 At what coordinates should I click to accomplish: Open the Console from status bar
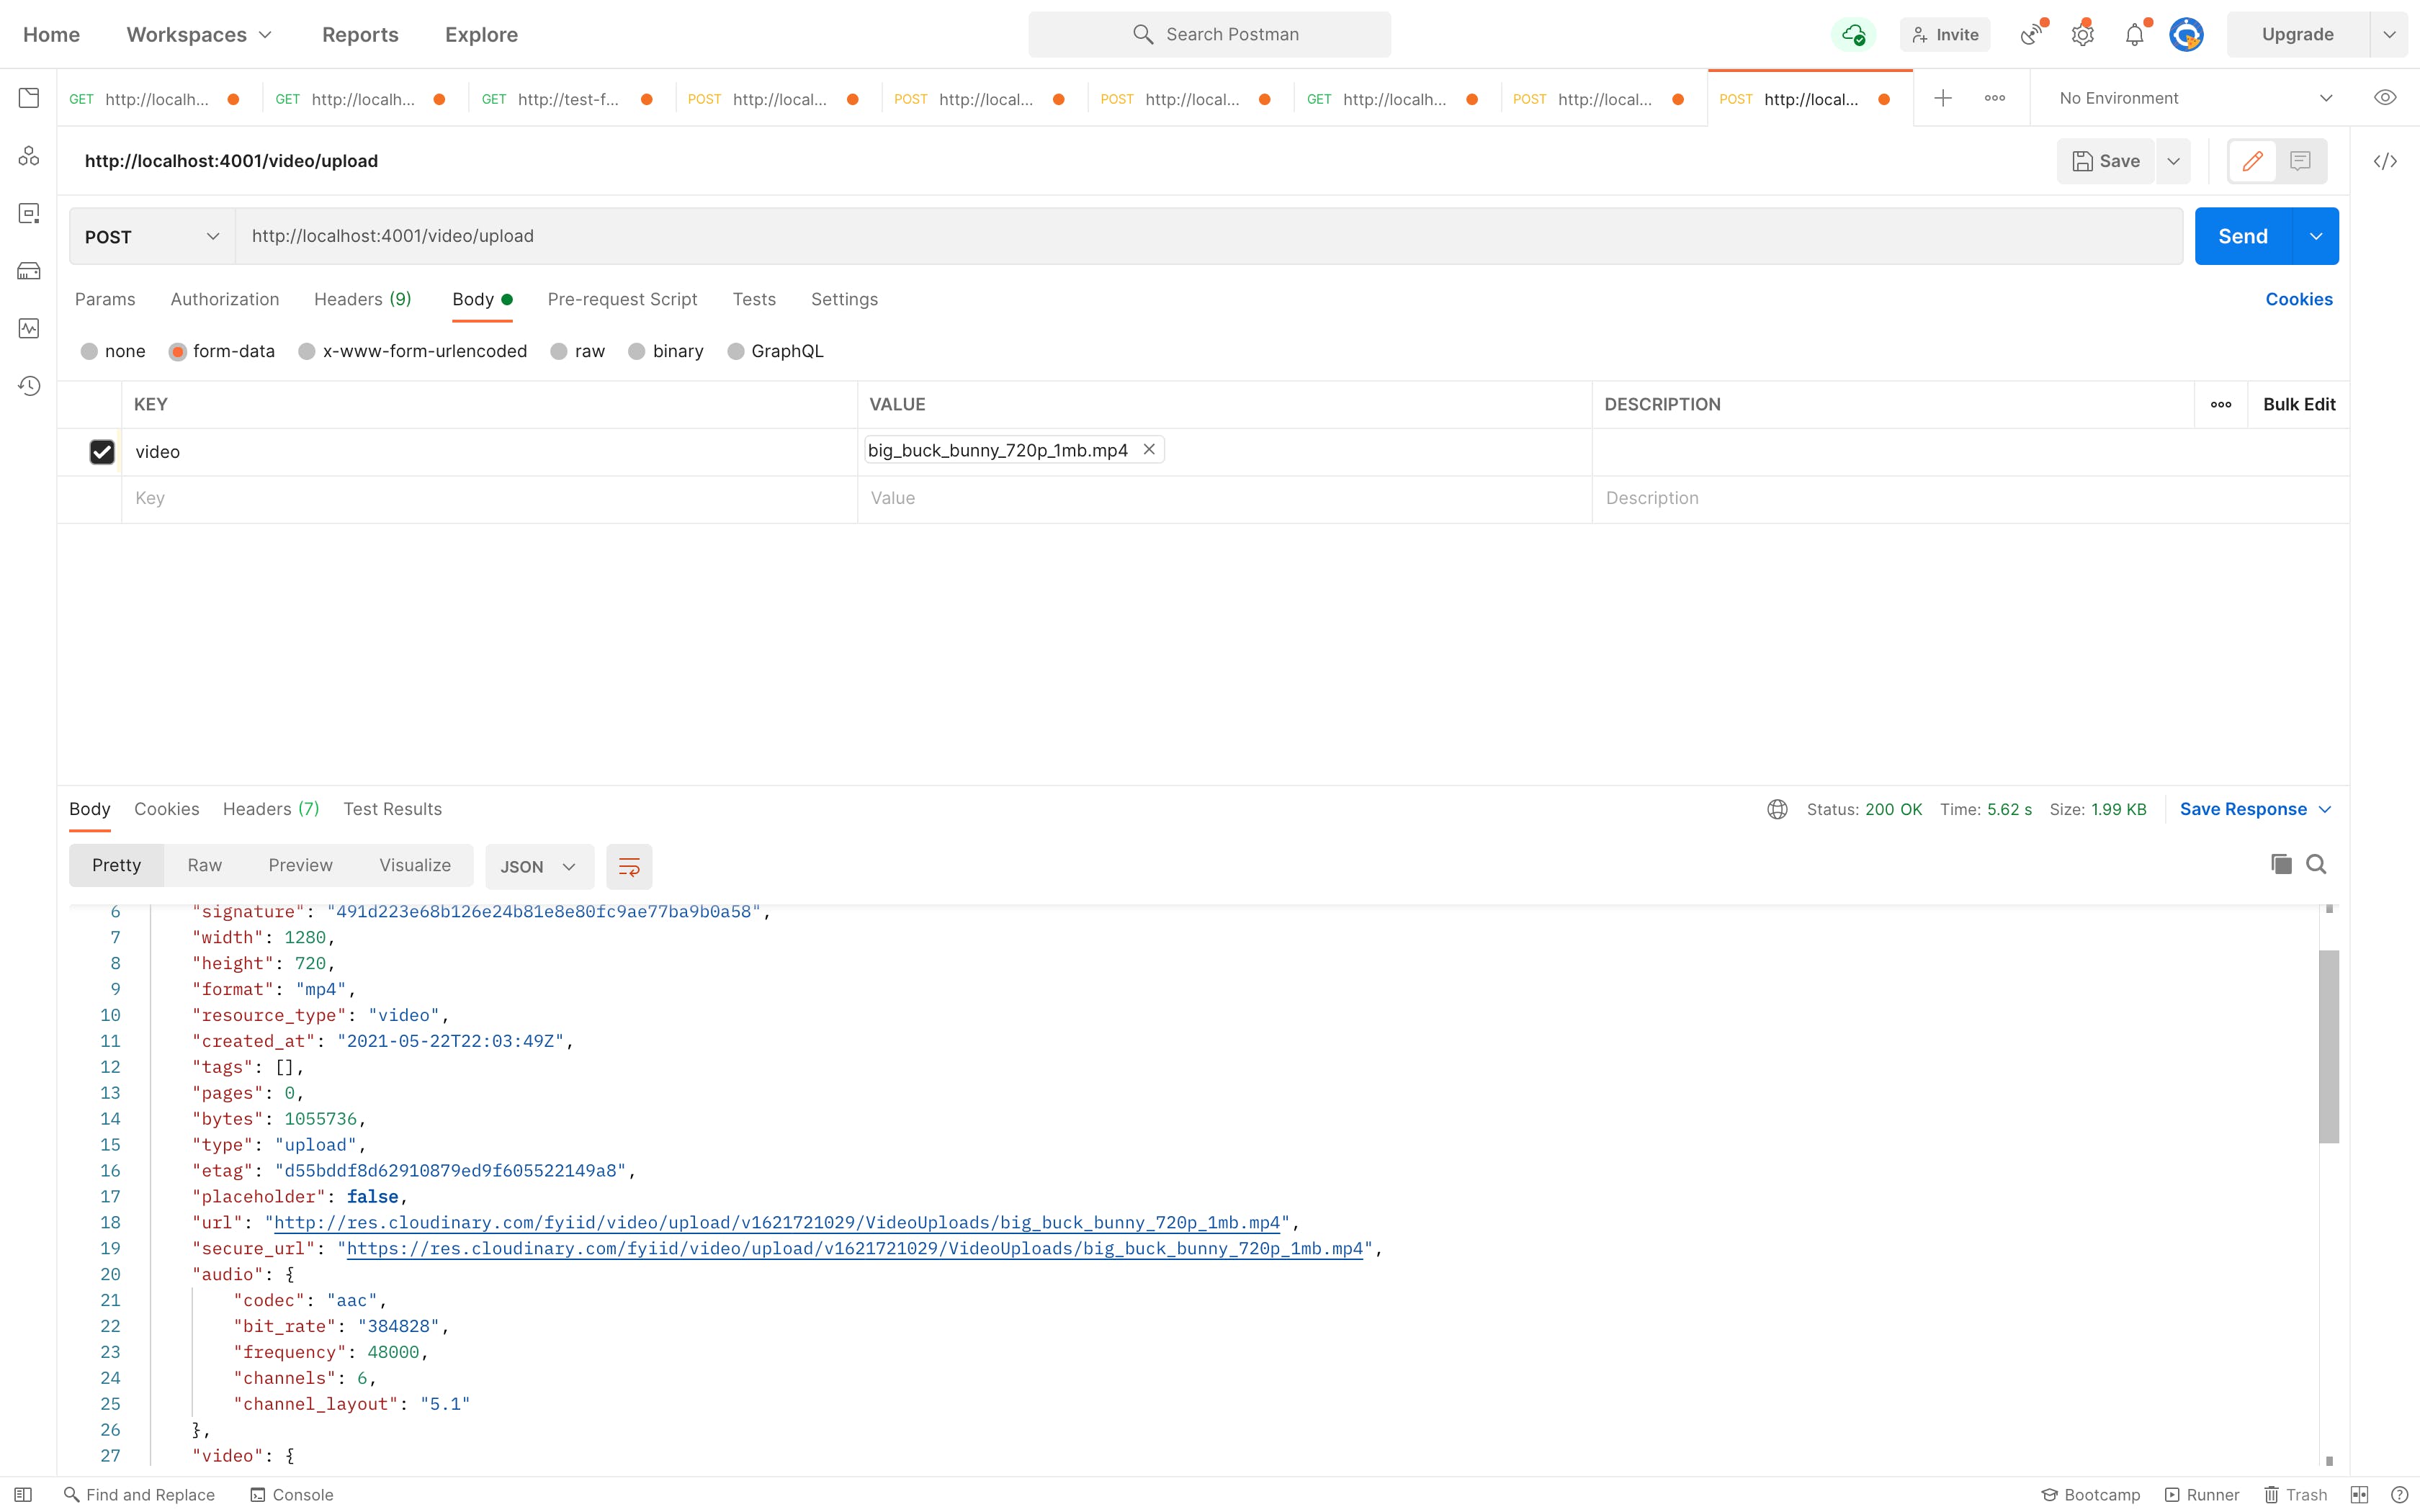tap(292, 1494)
